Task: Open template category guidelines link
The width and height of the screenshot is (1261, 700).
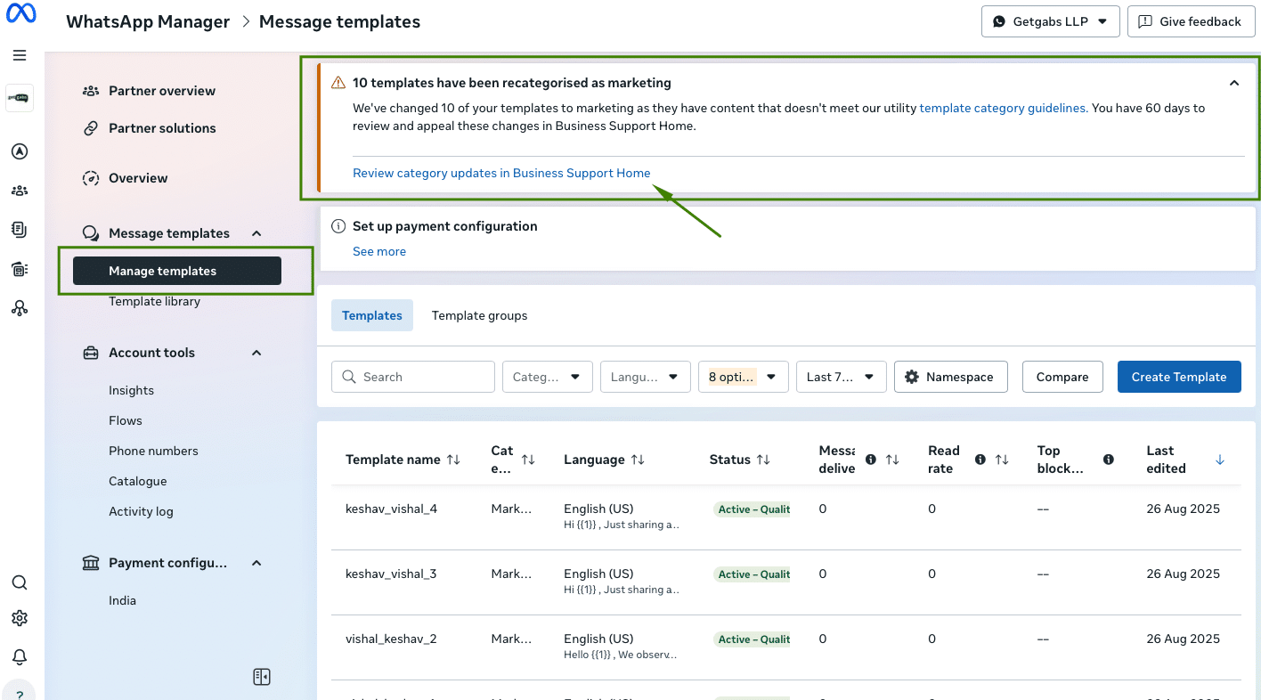Action: pos(1004,108)
